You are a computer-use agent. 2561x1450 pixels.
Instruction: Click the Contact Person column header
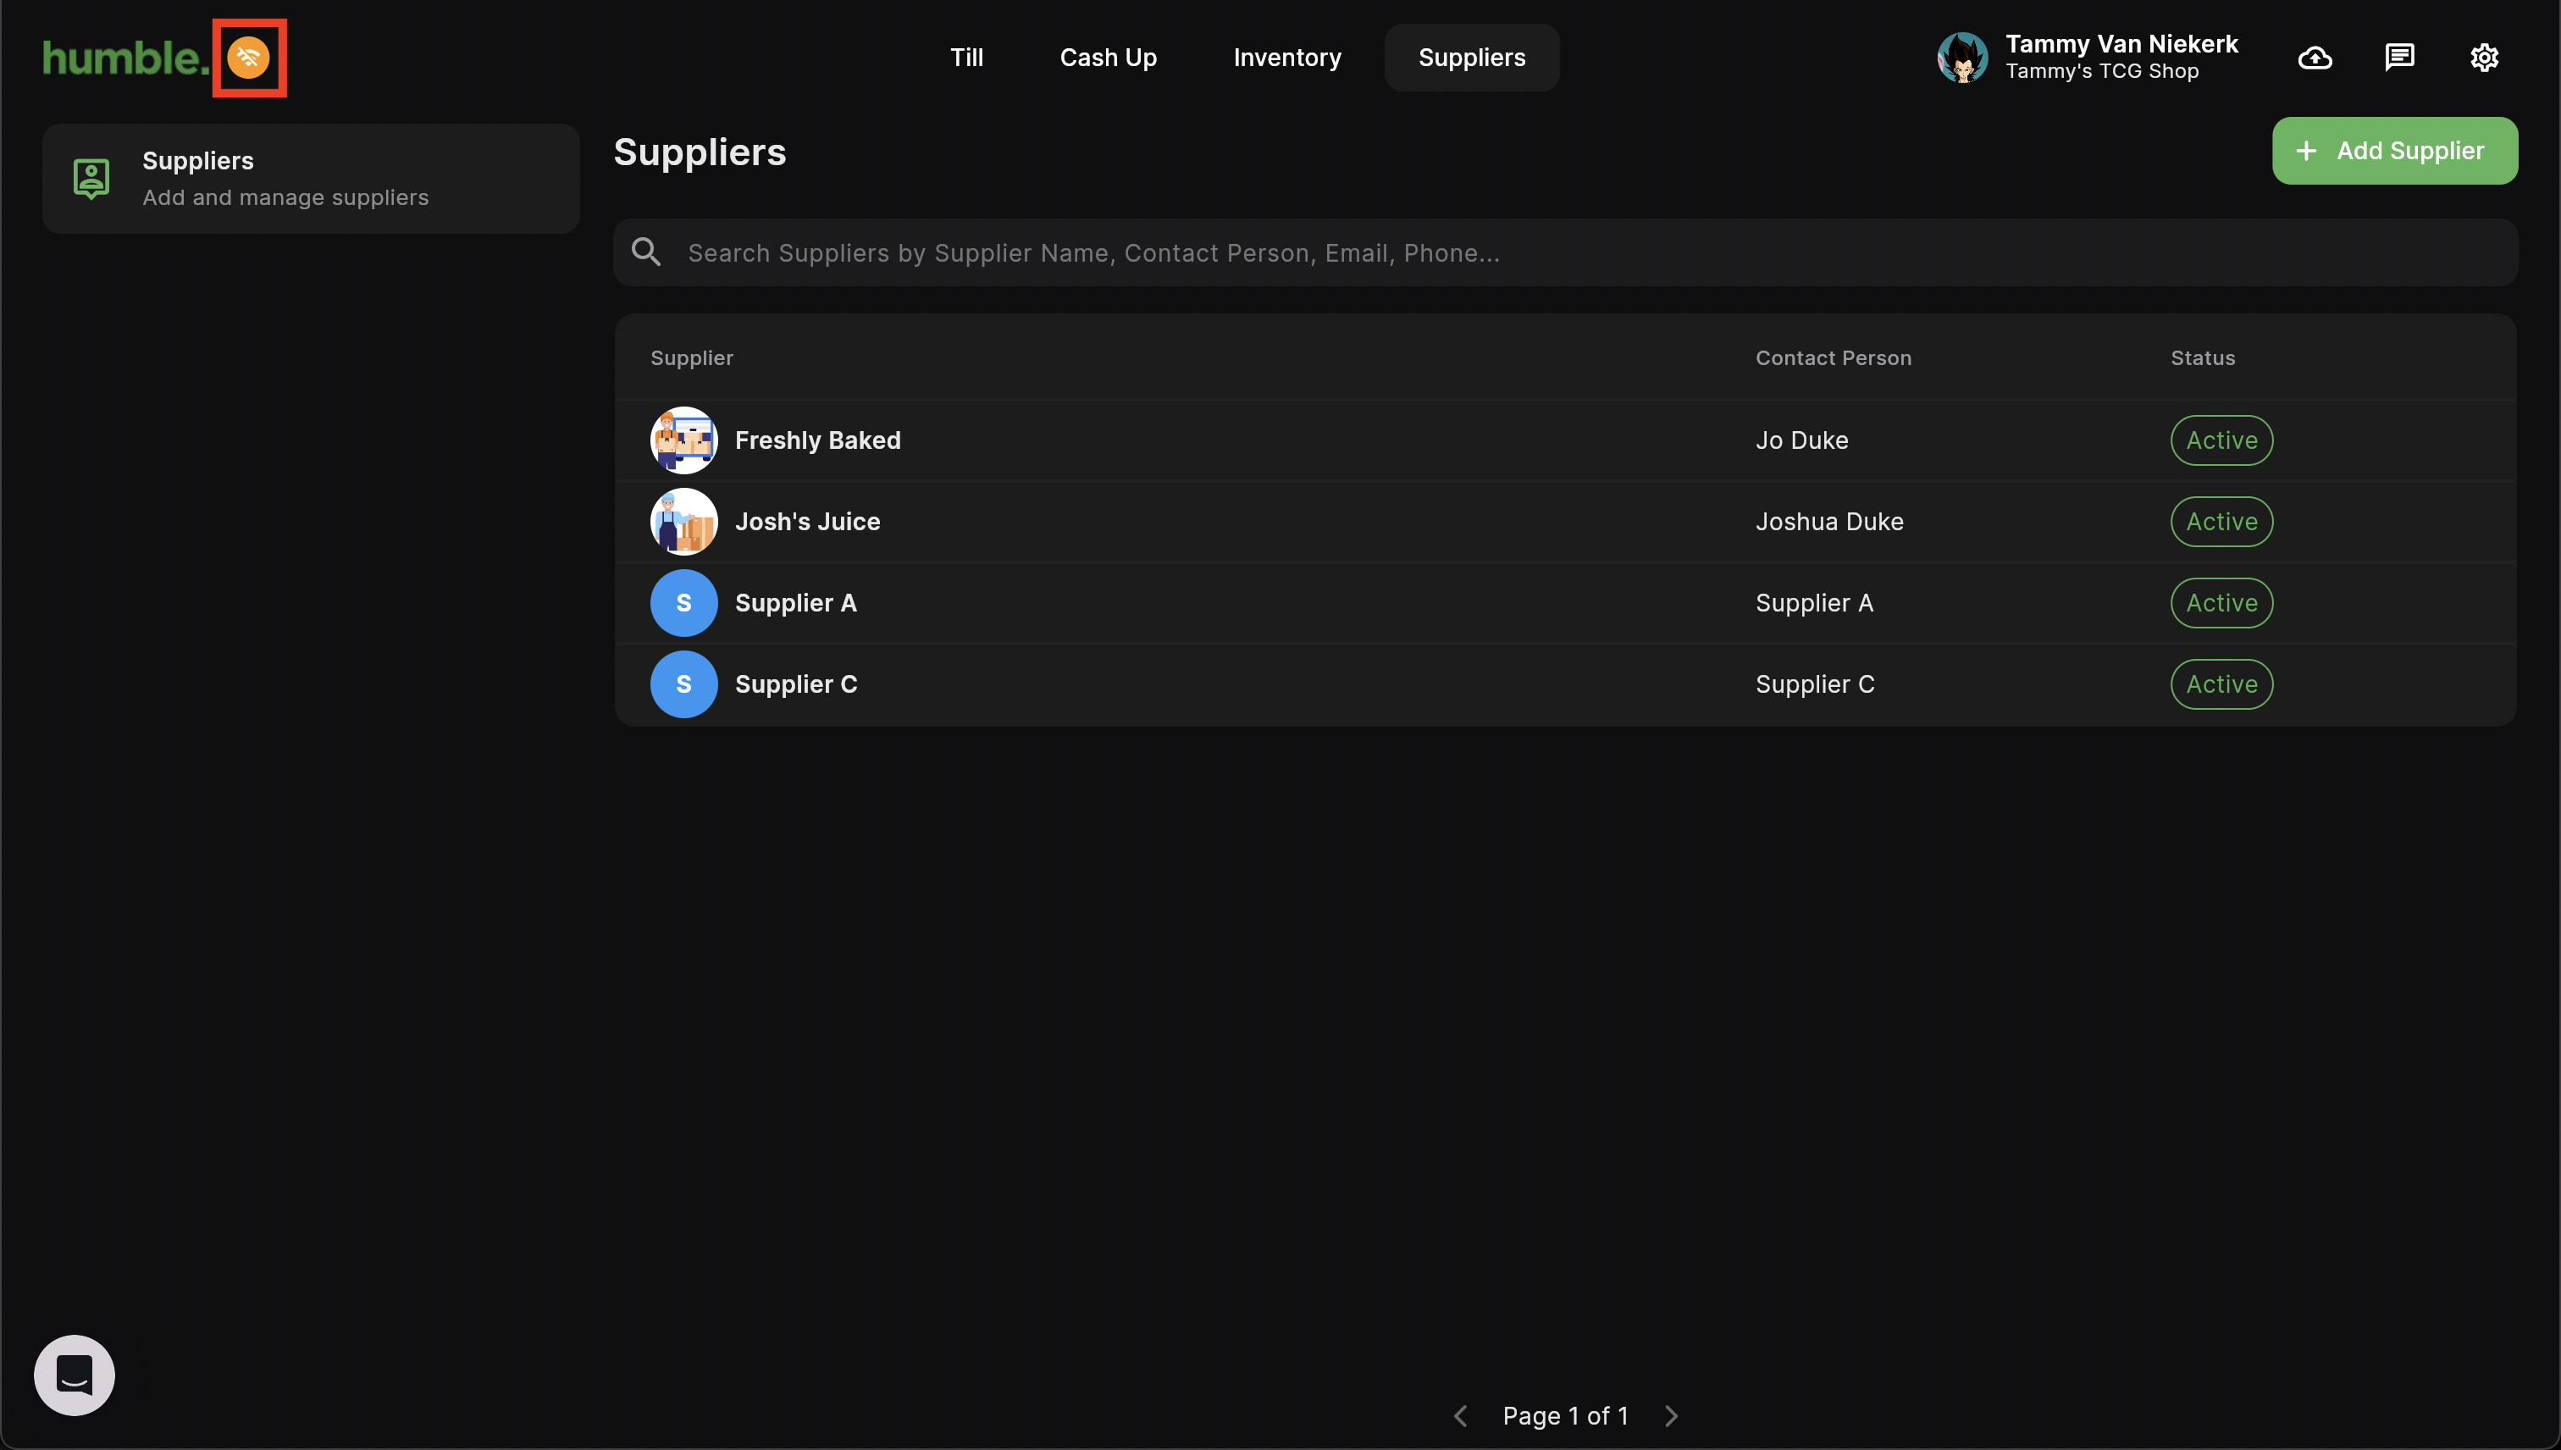coord(1834,357)
